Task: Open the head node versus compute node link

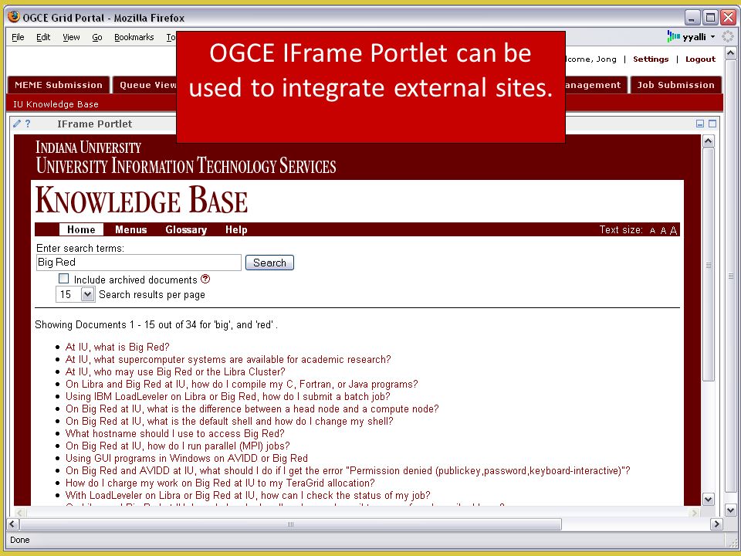Action: click(x=252, y=409)
